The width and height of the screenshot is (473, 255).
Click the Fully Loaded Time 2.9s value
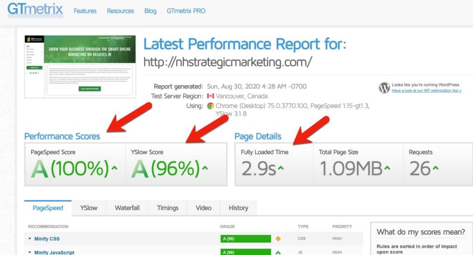coord(259,168)
